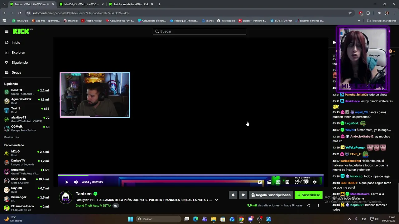Collapse the chat panel with the arrow icon
This screenshot has height=224, width=399.
(x=334, y=43)
